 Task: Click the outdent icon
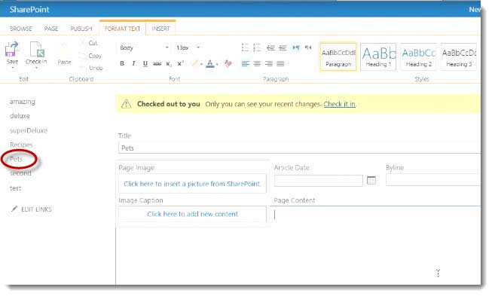pos(270,47)
